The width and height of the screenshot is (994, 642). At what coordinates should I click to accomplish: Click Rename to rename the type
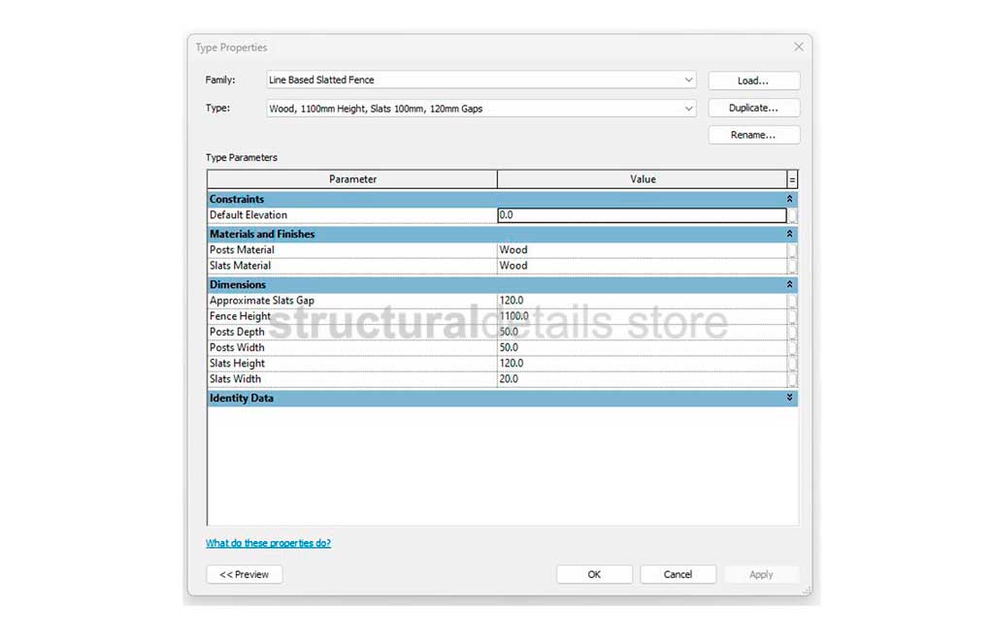[x=753, y=134]
